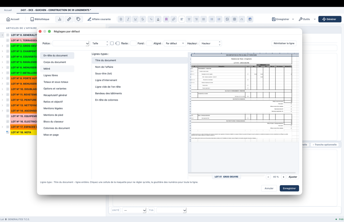Image resolution: width=344 pixels, height=222 pixels.
Task: Insert a bulleted list
Action: (x=212, y=19)
